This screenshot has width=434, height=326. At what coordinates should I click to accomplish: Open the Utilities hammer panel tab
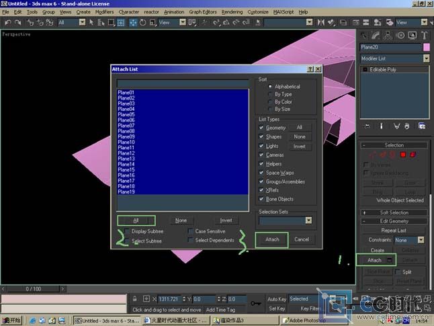pyautogui.click(x=425, y=36)
